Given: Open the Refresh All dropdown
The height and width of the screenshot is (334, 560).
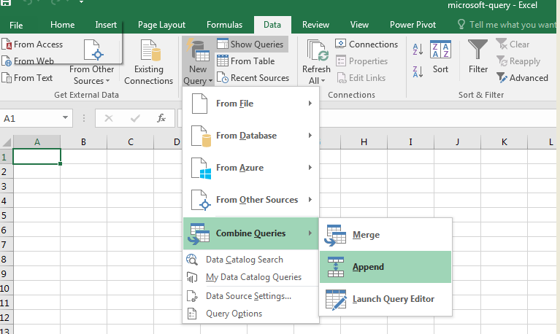Looking at the screenshot, I should point(316,62).
